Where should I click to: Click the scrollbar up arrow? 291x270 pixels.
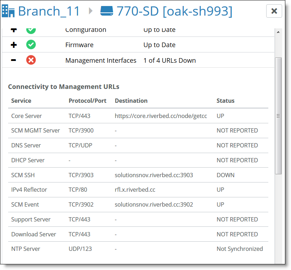coord(278,32)
